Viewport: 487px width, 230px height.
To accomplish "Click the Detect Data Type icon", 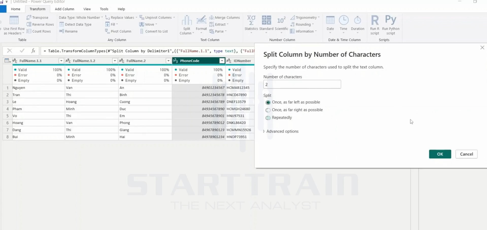I will pyautogui.click(x=61, y=24).
